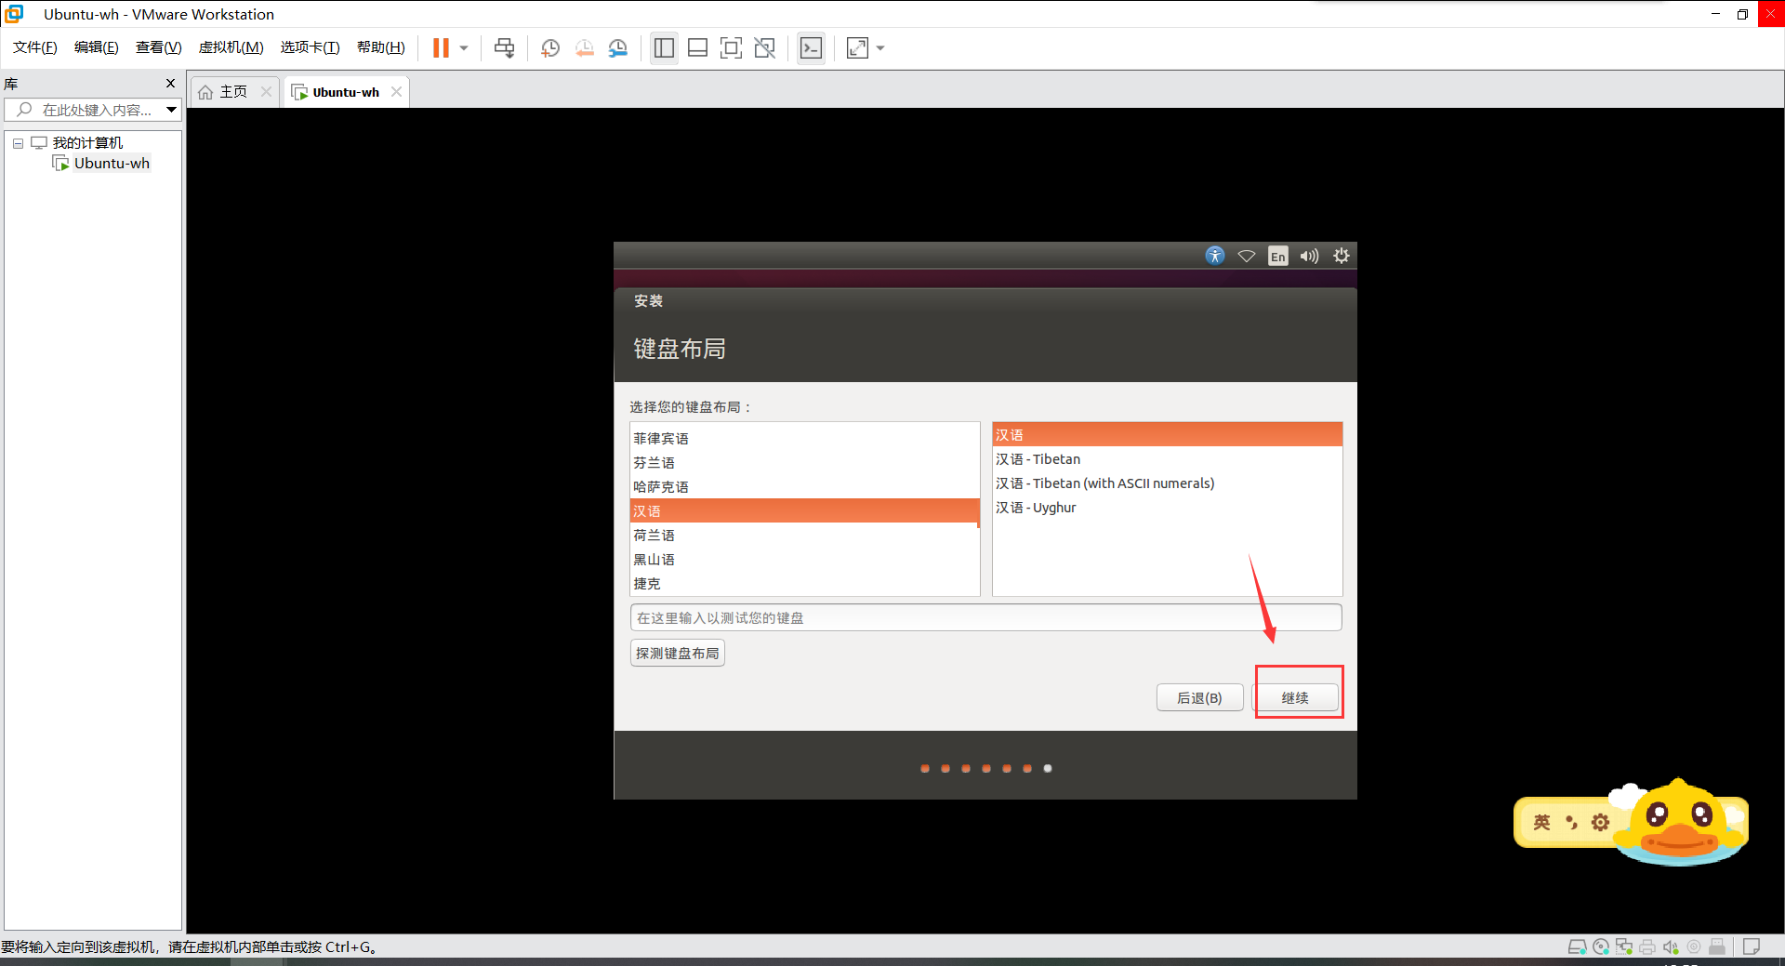The height and width of the screenshot is (966, 1785).
Task: Select 菲律宾语 in the layout list
Action: tap(804, 438)
